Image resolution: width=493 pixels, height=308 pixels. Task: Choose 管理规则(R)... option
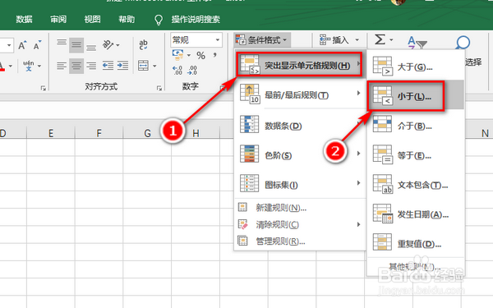point(300,241)
